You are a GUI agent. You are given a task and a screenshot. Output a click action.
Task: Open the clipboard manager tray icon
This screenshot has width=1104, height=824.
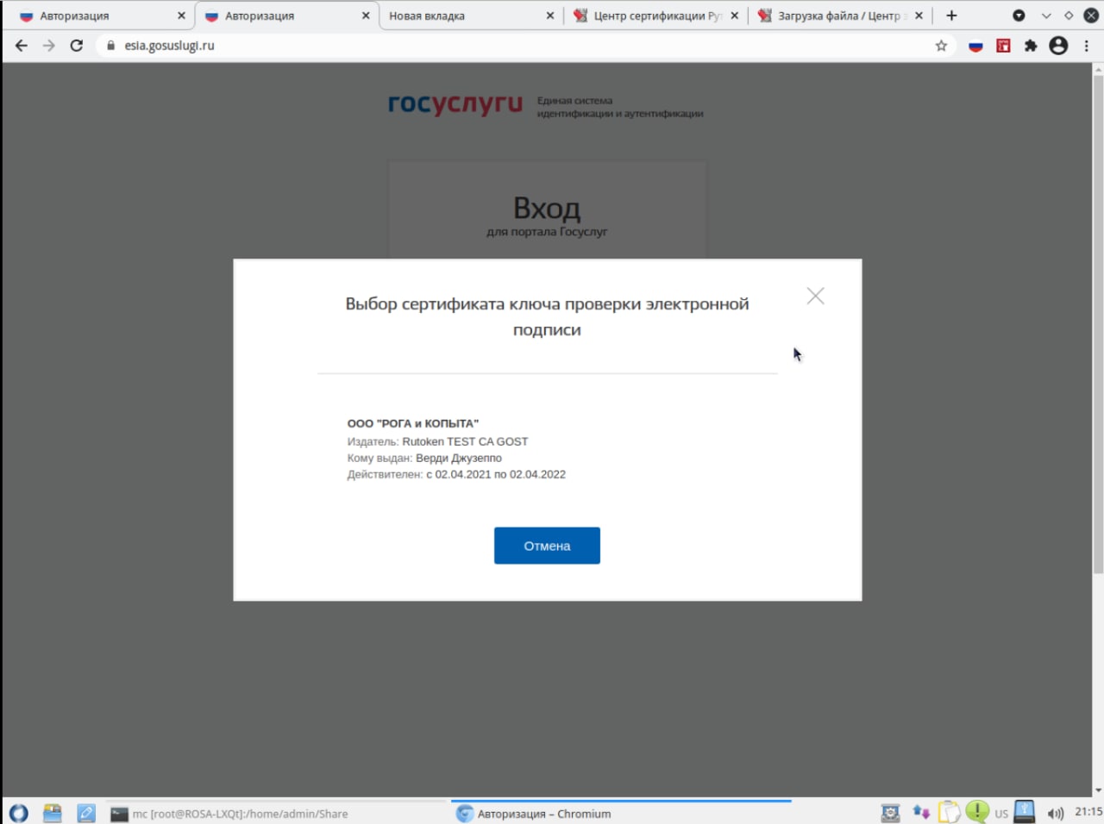tap(949, 812)
